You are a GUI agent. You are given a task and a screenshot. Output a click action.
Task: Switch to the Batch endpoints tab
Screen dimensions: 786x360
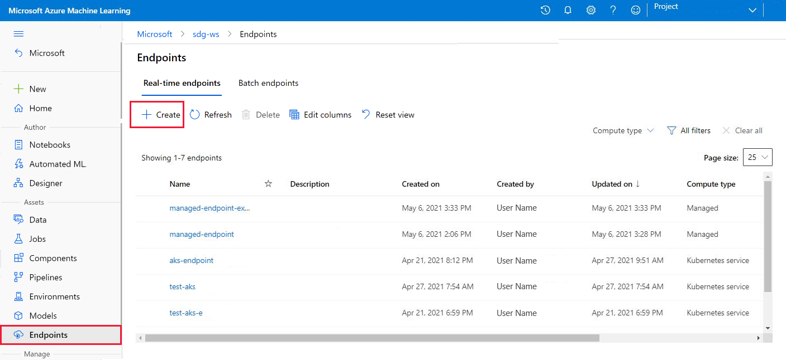pyautogui.click(x=268, y=82)
